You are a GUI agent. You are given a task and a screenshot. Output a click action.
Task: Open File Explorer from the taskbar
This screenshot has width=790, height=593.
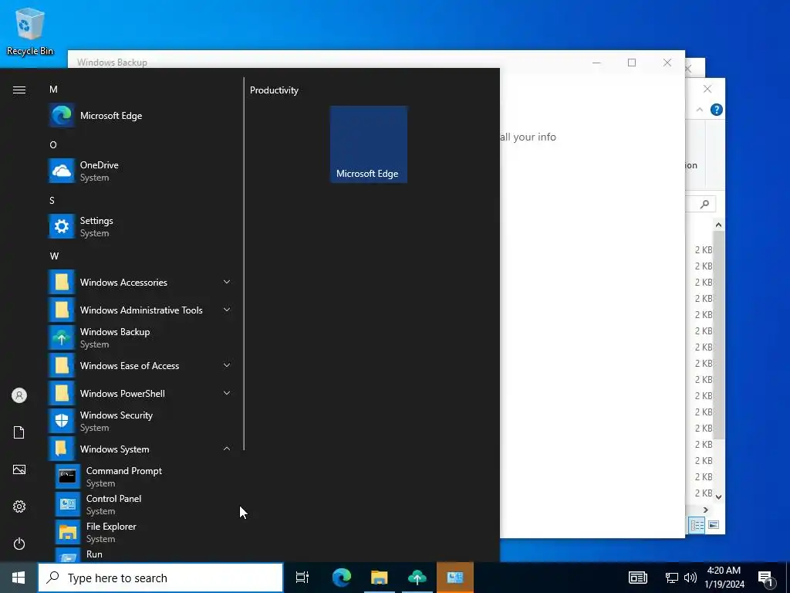click(x=380, y=578)
